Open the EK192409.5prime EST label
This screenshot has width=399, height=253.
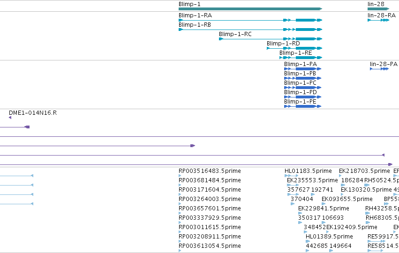click(x=352, y=227)
